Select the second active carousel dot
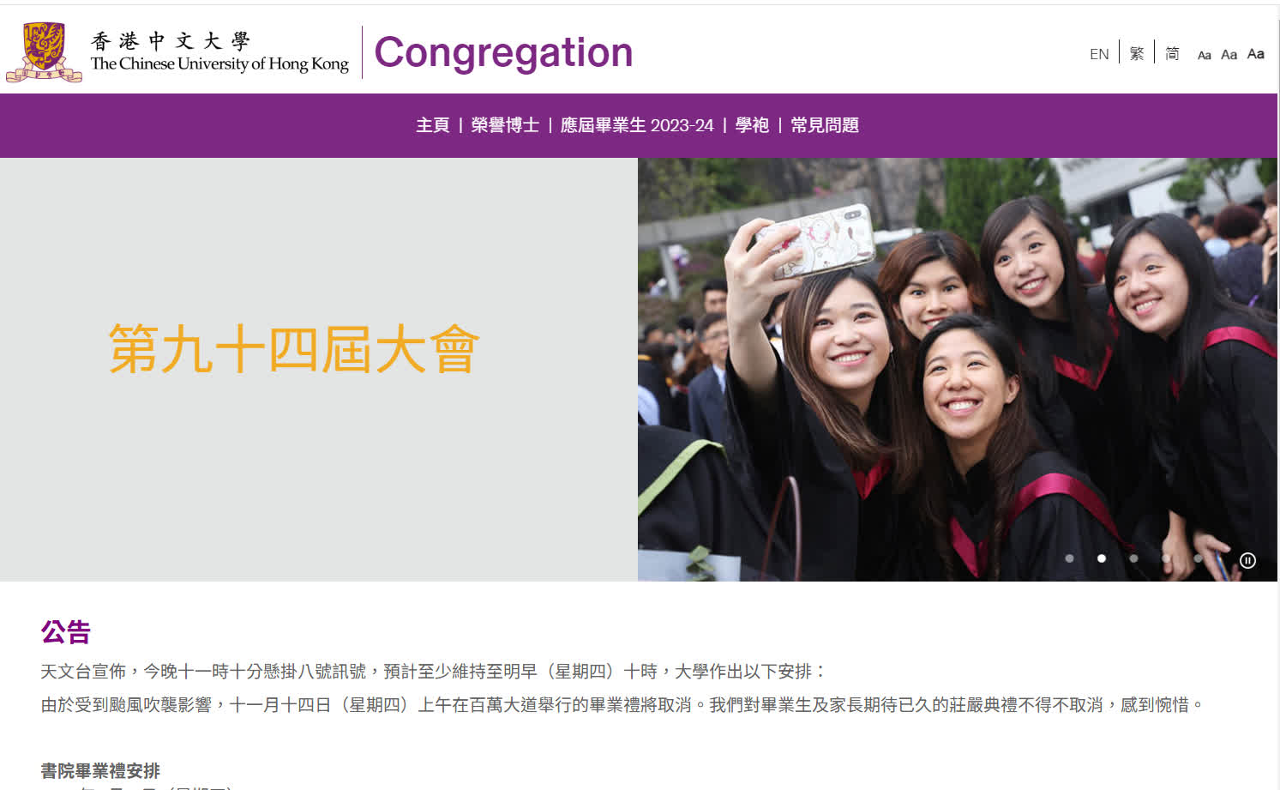Viewport: 1280px width, 790px height. (x=1102, y=558)
